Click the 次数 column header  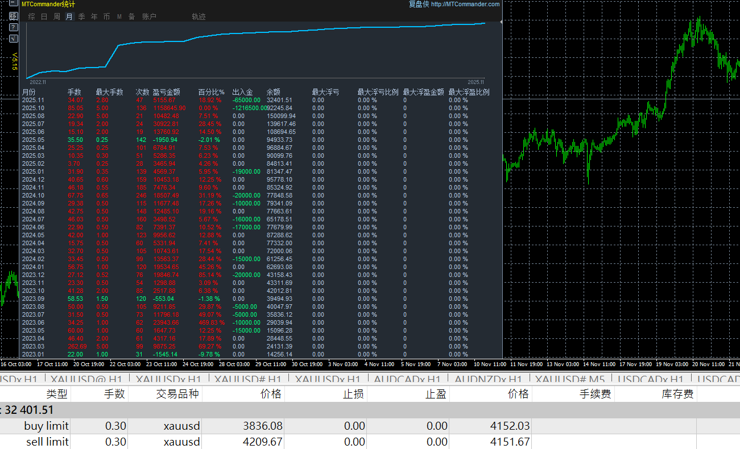pos(143,92)
